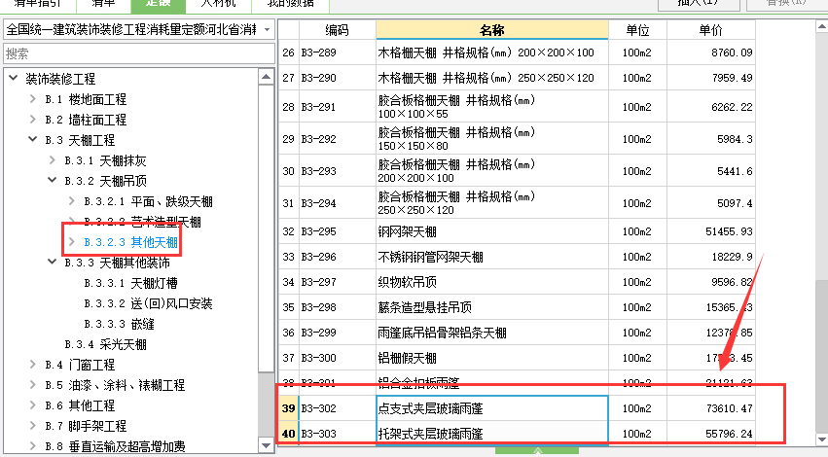Expand the B.4 门窗工程 node
The width and height of the screenshot is (828, 457).
point(33,365)
